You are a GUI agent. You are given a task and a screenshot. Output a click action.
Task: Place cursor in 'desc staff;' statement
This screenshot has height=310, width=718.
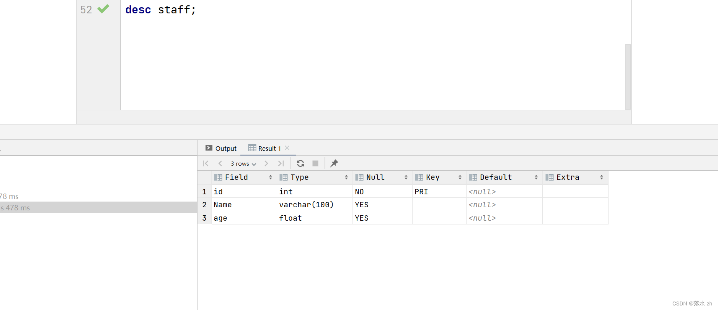coord(160,10)
